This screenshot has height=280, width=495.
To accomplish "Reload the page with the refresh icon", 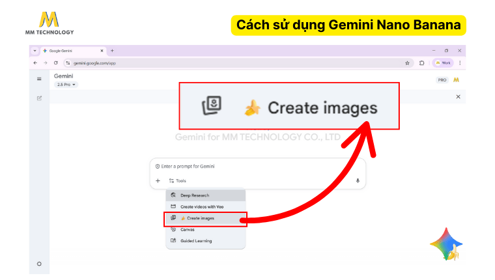I will 56,63.
